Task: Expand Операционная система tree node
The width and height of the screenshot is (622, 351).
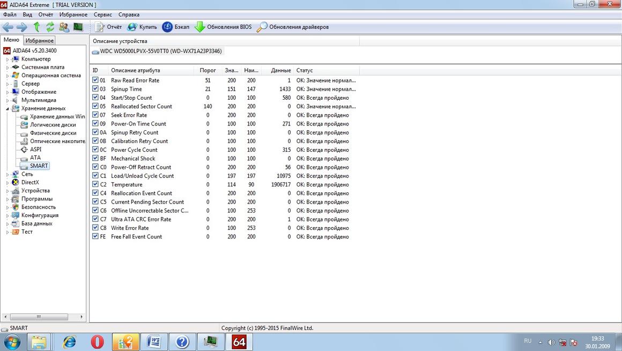Action: [x=7, y=76]
